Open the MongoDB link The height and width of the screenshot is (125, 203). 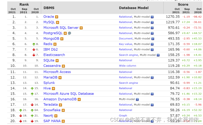pyautogui.click(x=51, y=39)
